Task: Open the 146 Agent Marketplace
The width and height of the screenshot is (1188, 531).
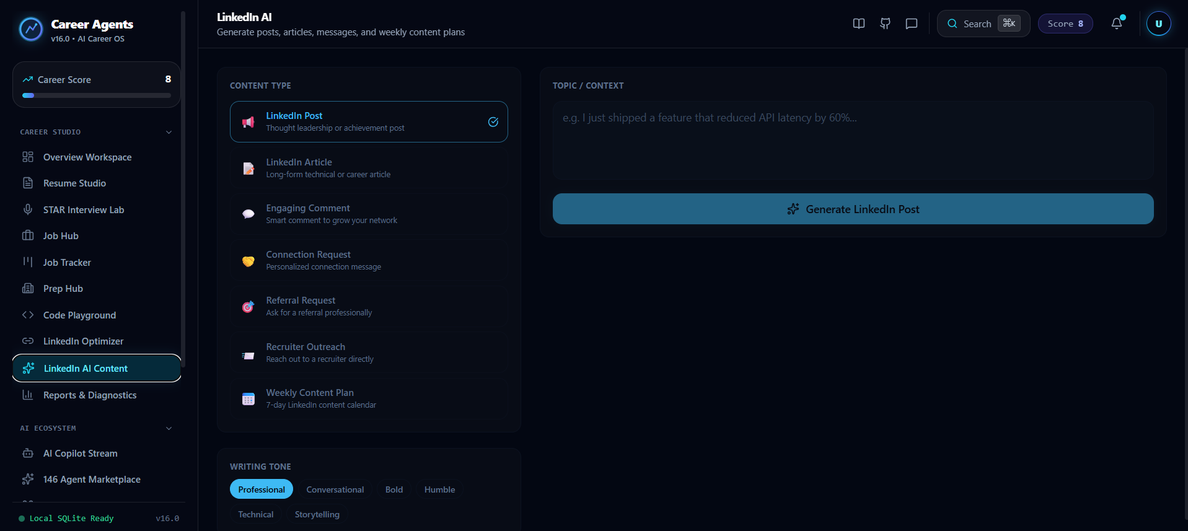Action: tap(97, 479)
